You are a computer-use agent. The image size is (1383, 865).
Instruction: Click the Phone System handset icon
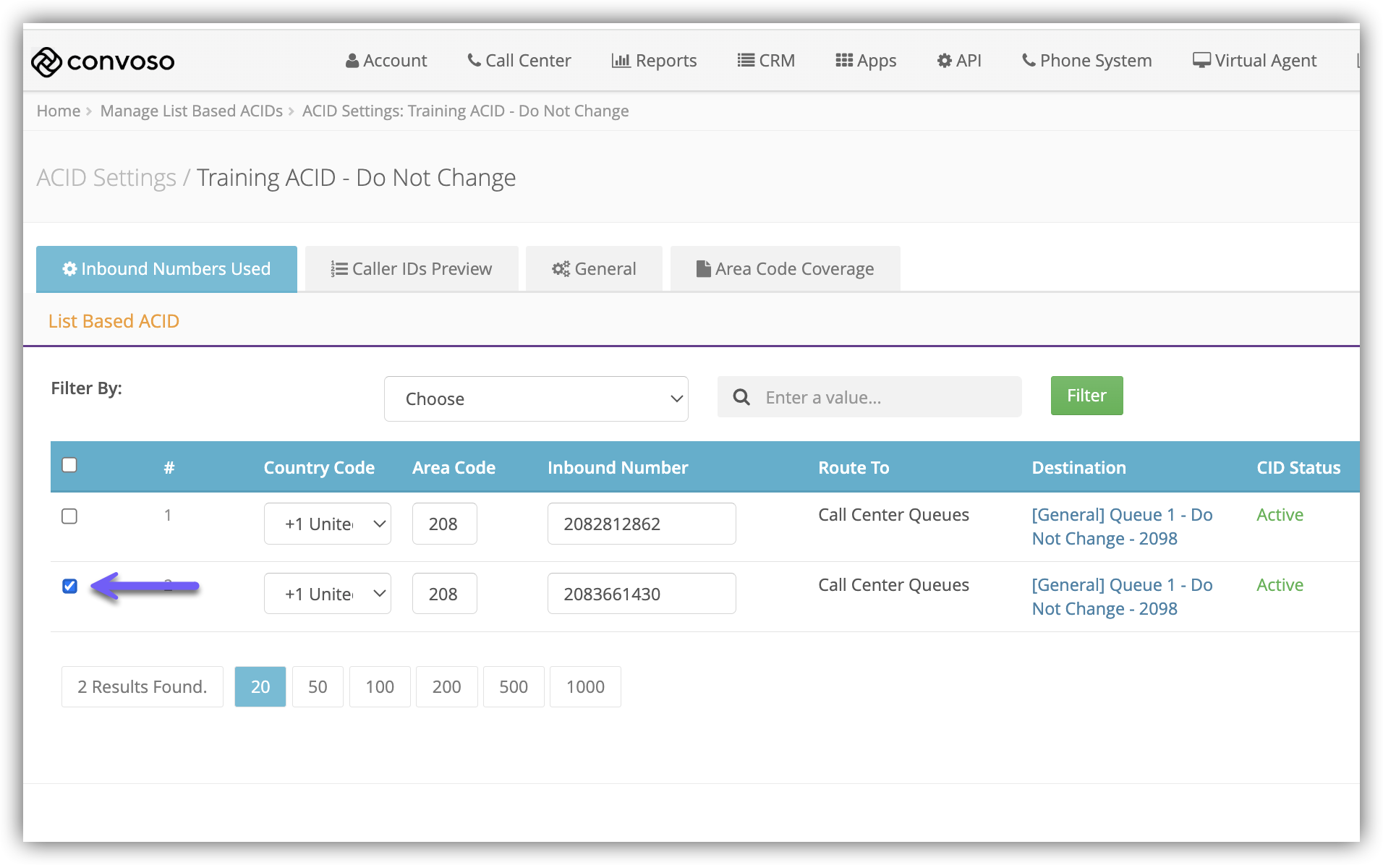point(1028,61)
